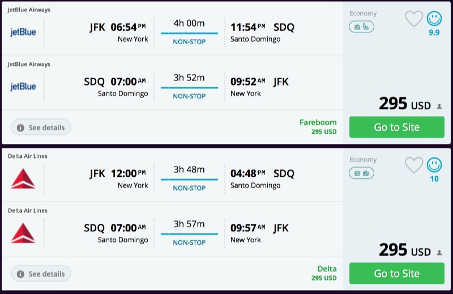This screenshot has height=294, width=453.
Task: Open the JetBlue Economy amenities icons
Action: coord(361,27)
